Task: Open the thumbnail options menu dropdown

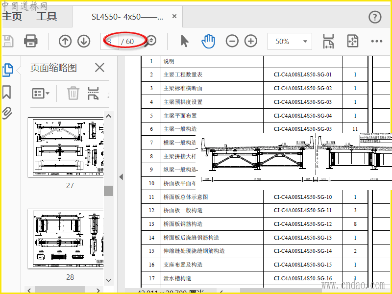Action: (41, 93)
